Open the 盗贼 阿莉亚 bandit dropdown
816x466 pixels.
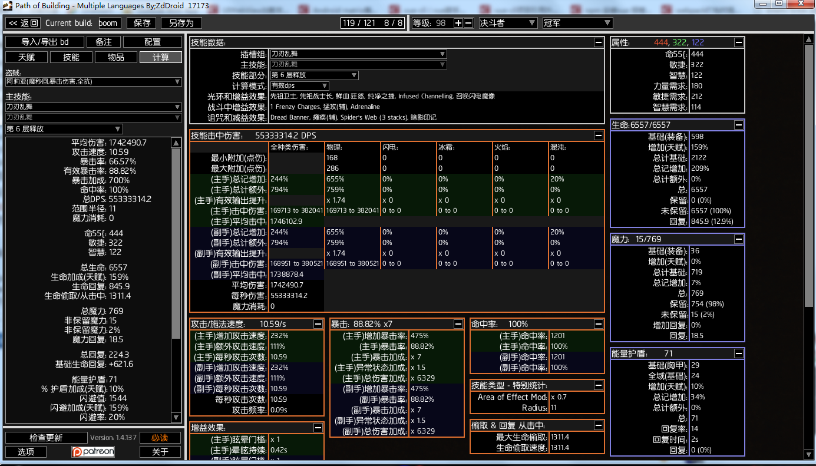point(94,82)
